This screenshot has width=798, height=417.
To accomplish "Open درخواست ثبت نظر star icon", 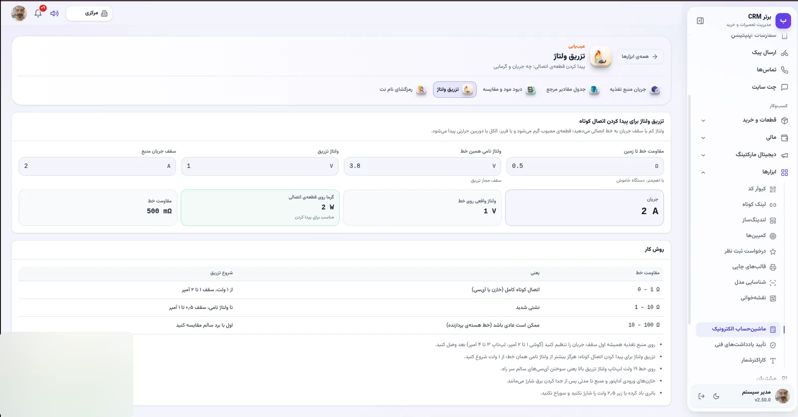I will [773, 251].
